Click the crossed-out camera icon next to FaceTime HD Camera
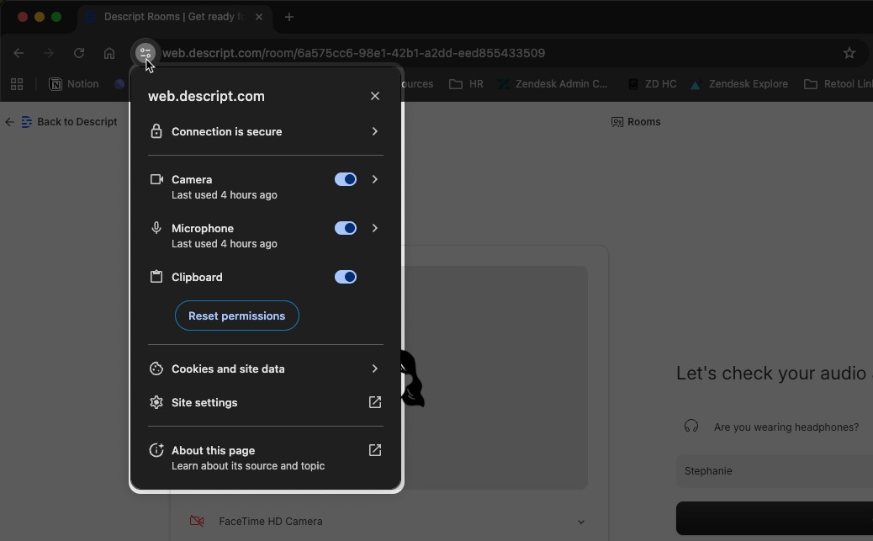The height and width of the screenshot is (541, 873). coord(196,521)
